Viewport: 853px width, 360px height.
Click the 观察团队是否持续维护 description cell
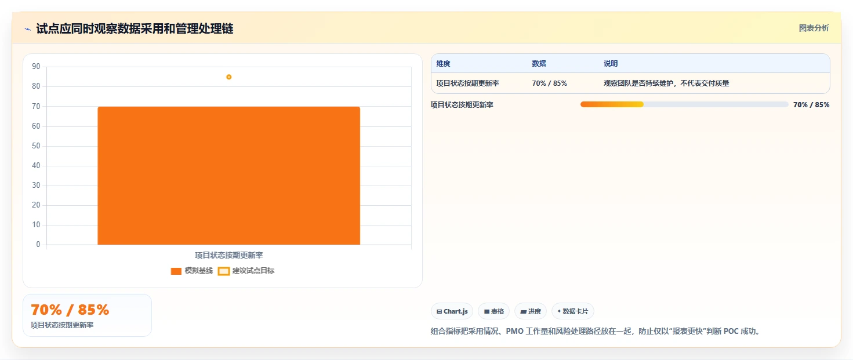coord(666,83)
